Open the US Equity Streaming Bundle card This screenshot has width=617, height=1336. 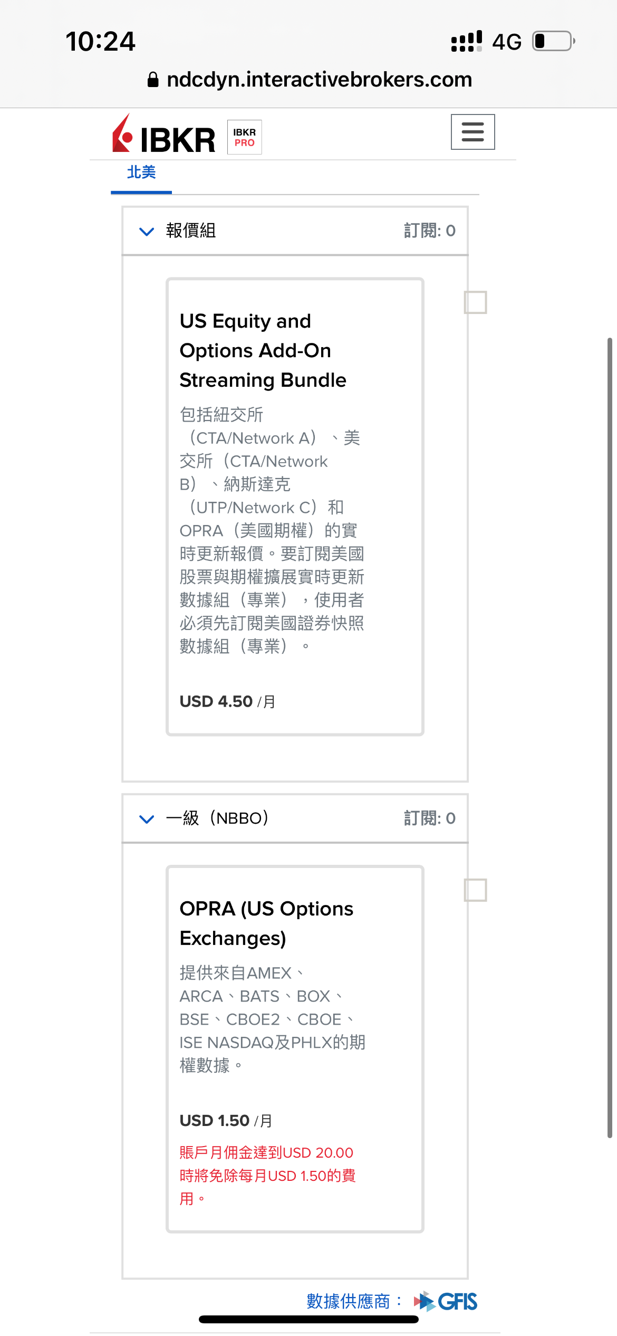(x=295, y=507)
